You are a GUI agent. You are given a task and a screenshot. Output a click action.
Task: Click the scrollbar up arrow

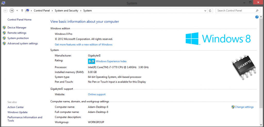[261, 17]
